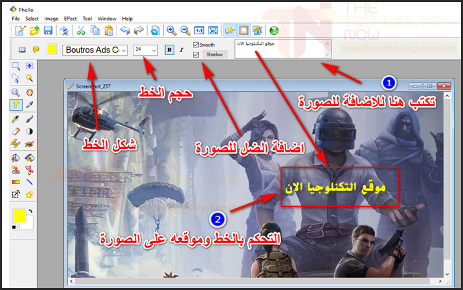
Task: Select the Eraser tool
Action: (x=16, y=131)
